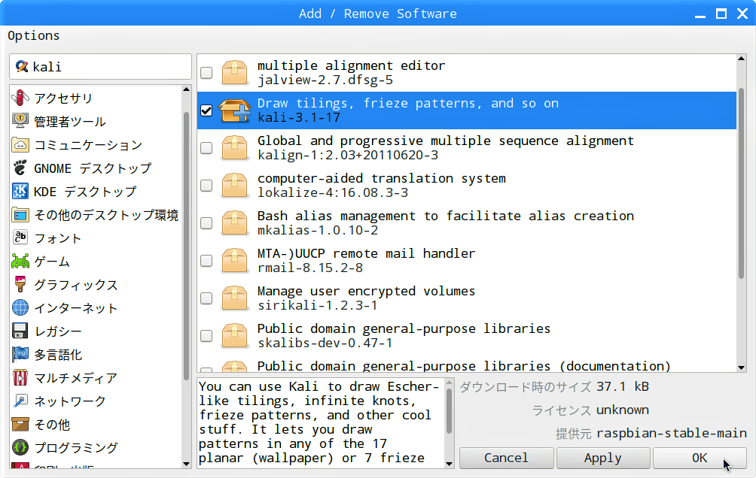Select the インターネット category label
The image size is (756, 478).
[x=76, y=308]
